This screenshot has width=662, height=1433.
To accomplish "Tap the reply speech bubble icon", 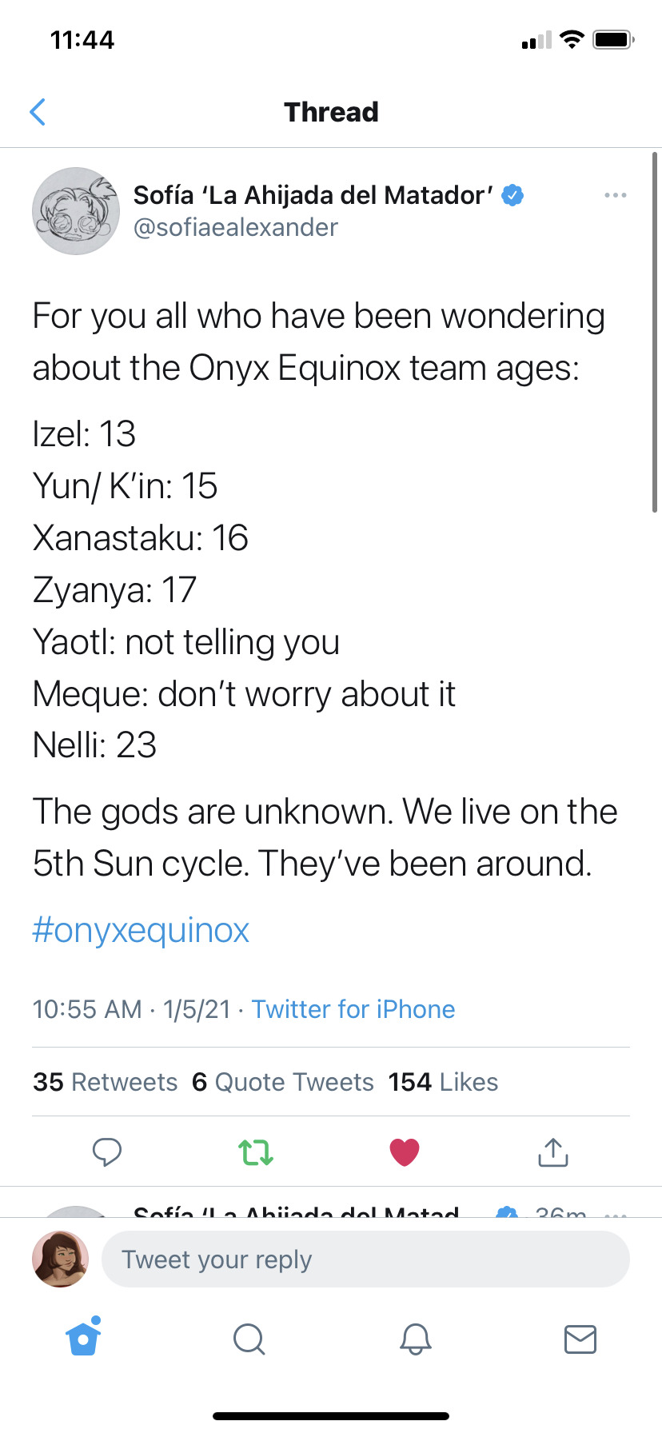I will tap(107, 1152).
